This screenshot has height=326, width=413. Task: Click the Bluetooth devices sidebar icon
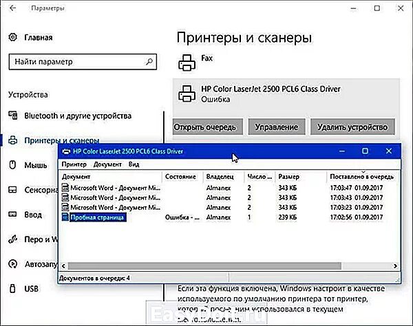(12, 116)
